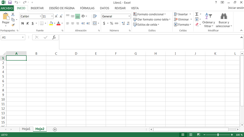Apply accounting dollar format

pyautogui.click(x=104, y=23)
